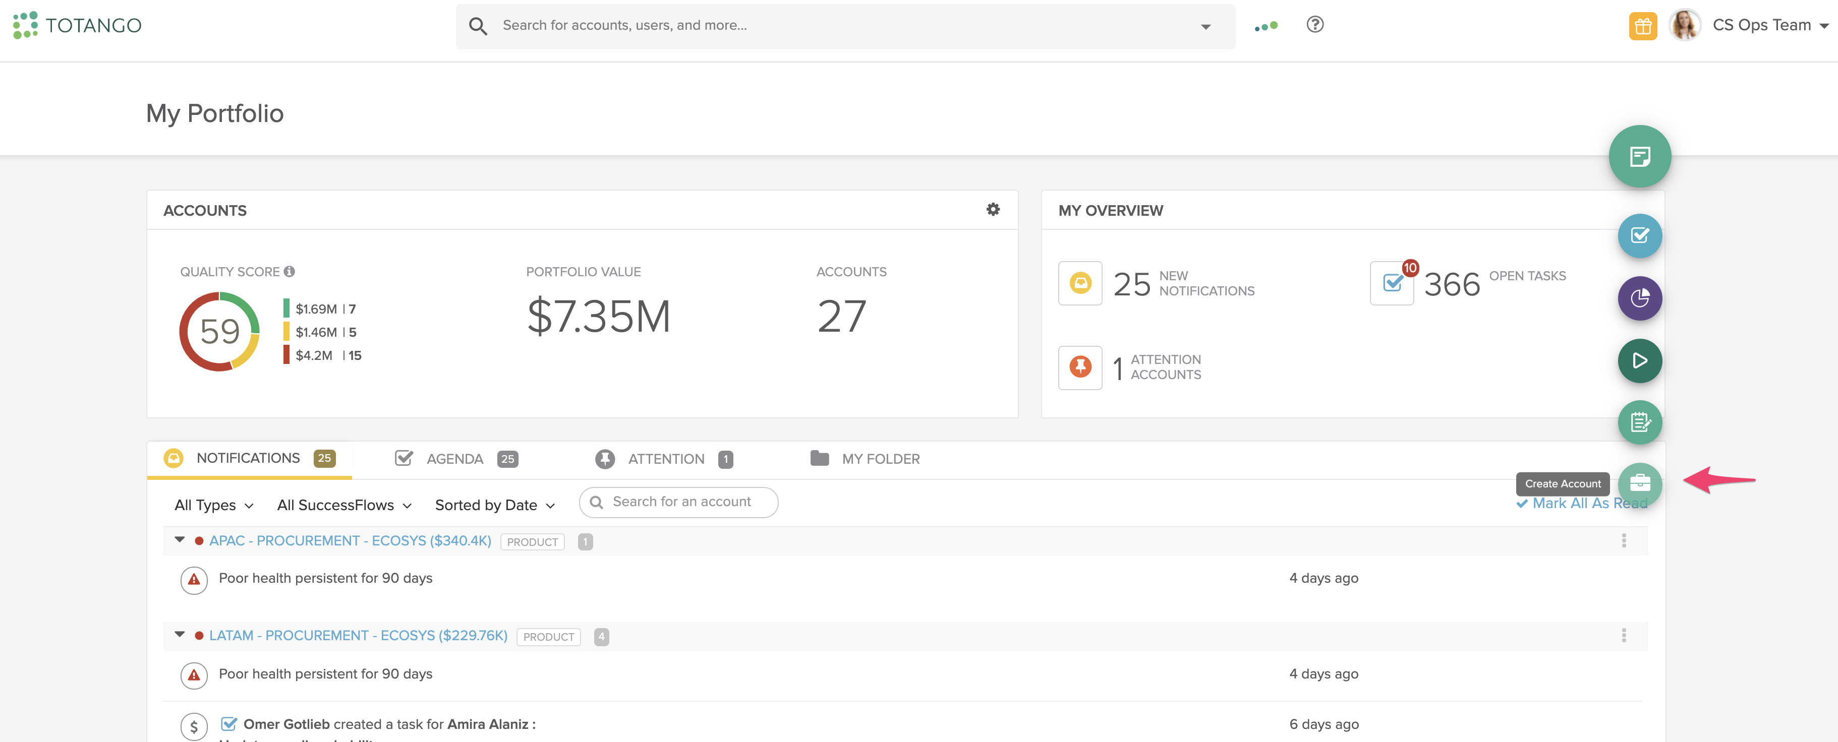Switch to the My Folder tab

click(x=865, y=459)
